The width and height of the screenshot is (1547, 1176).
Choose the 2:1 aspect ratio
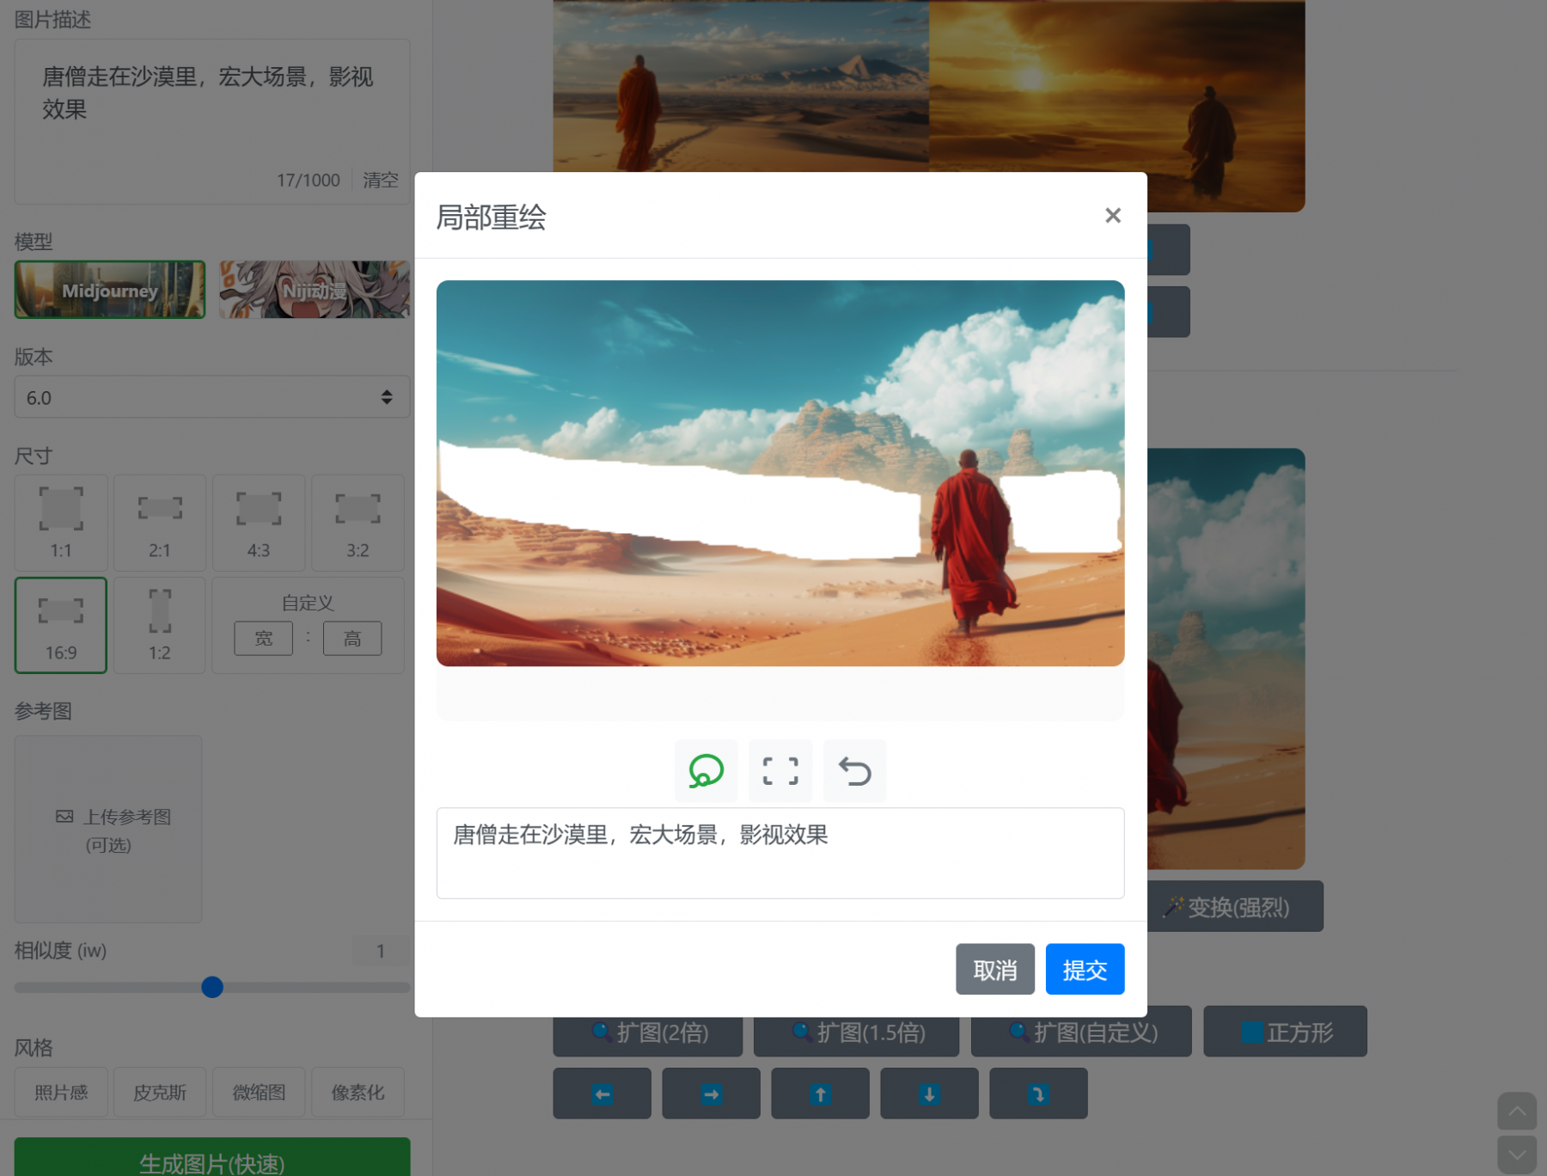coord(160,523)
